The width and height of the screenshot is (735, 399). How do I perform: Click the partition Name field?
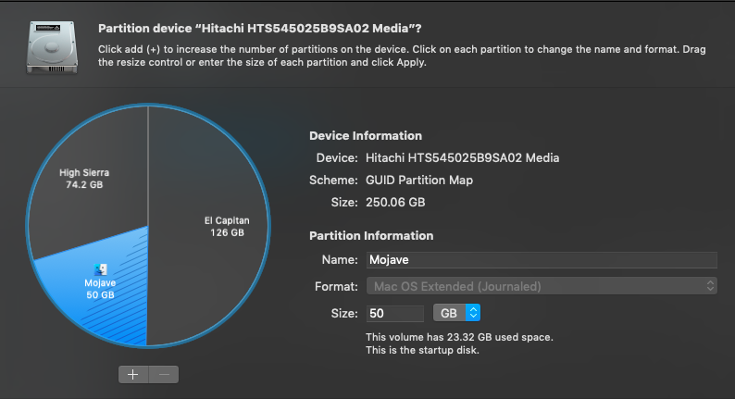542,260
